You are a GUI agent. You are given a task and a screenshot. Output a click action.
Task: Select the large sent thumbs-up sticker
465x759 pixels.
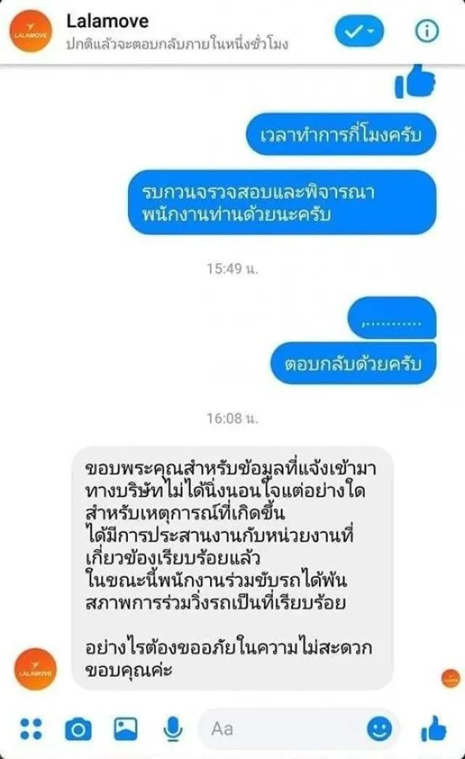[415, 81]
